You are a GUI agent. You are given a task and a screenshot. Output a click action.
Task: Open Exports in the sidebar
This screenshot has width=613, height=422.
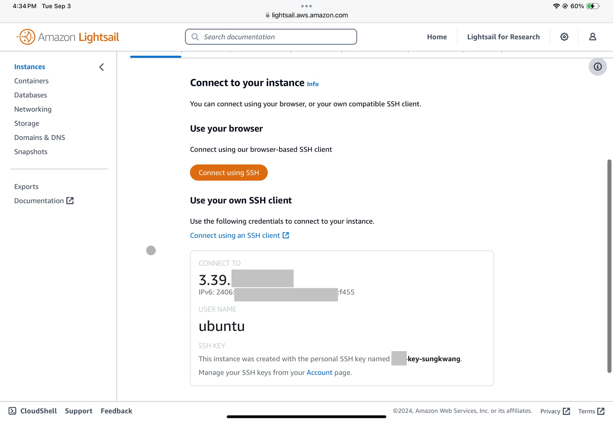coord(26,187)
